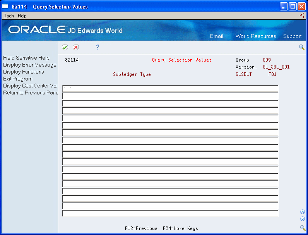Click the magnifier icon in the toolbar
The height and width of the screenshot is (235, 308).
tap(302, 47)
